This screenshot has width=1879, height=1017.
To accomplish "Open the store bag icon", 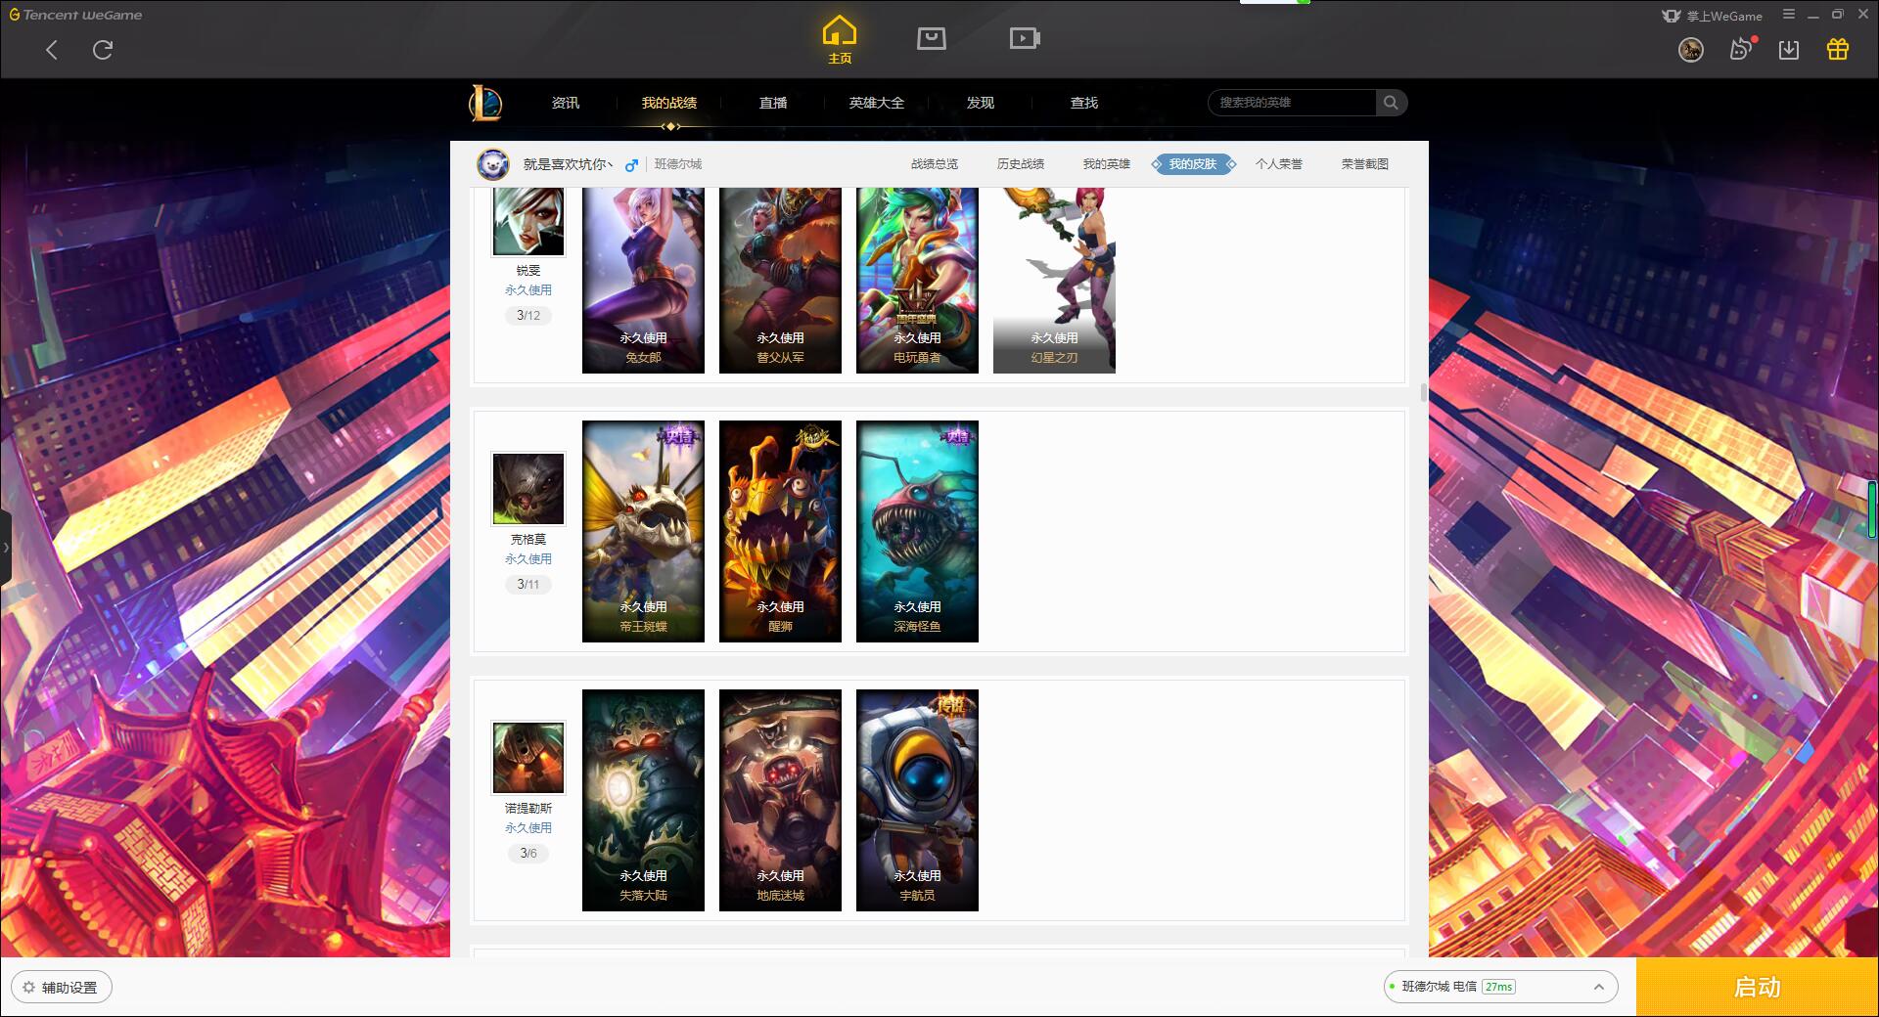I will coord(932,39).
